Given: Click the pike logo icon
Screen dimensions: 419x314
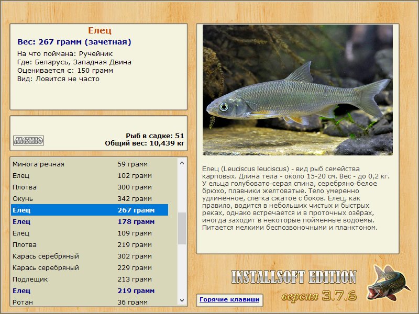Looking at the screenshot, I should click(388, 283).
